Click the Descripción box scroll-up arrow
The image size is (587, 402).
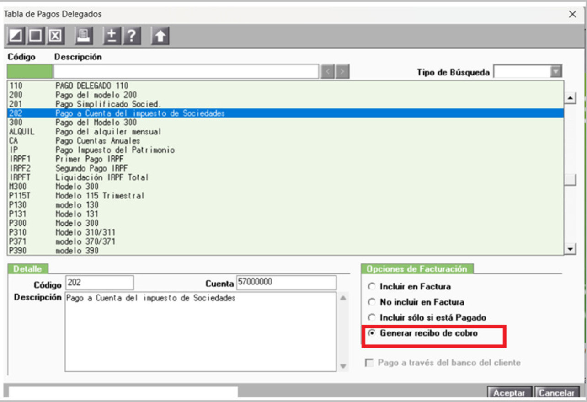click(343, 298)
